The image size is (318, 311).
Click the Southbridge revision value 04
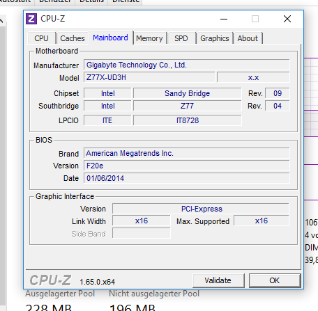[x=278, y=106]
